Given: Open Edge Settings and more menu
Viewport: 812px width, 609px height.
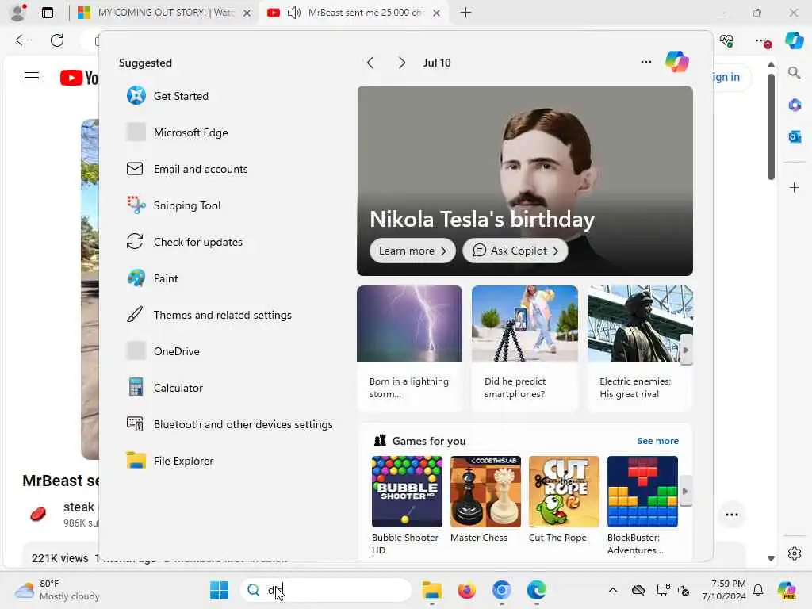Looking at the screenshot, I should (762, 40).
